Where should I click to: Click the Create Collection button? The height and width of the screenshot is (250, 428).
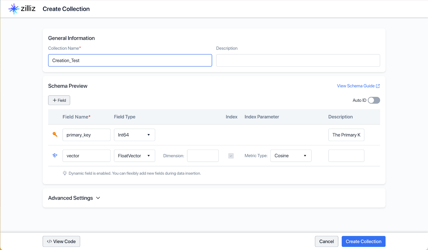[x=363, y=241]
